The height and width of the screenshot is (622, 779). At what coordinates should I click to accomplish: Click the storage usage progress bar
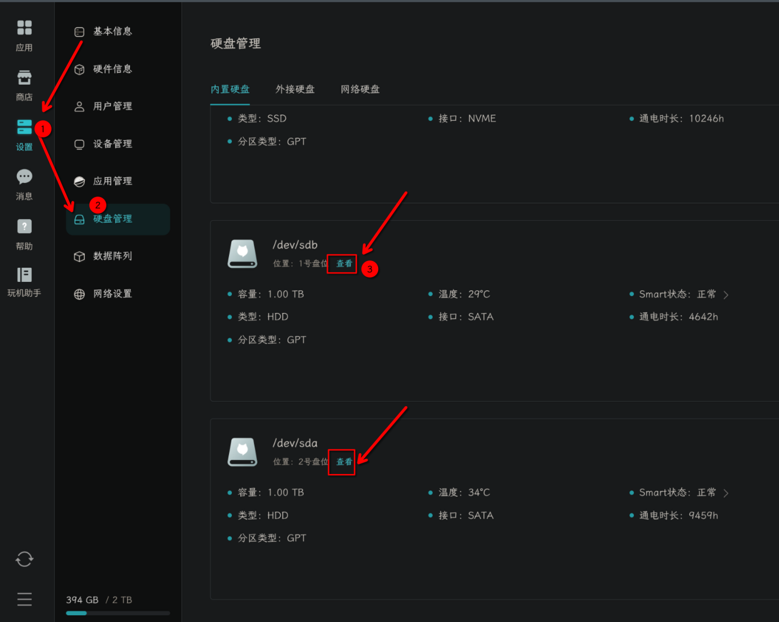coord(118,613)
